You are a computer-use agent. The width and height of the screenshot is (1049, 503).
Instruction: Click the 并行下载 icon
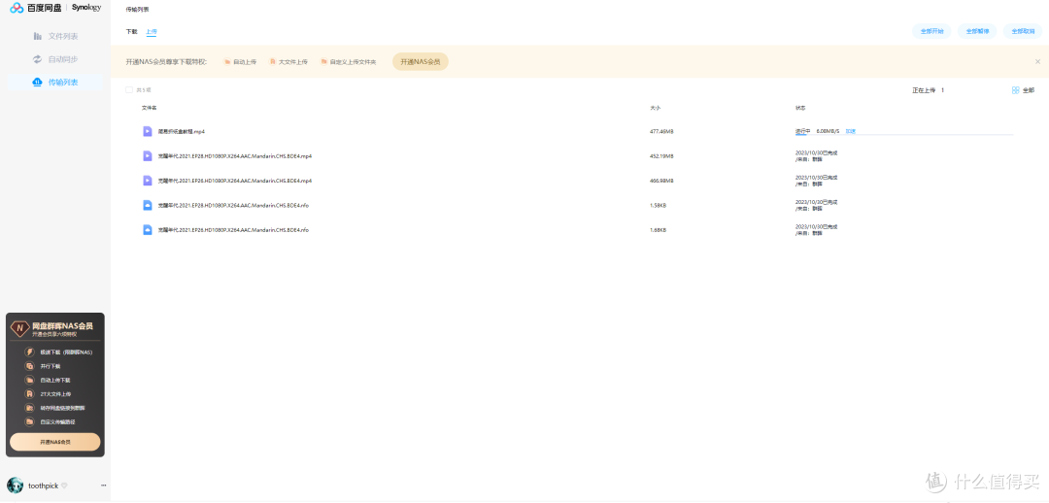pos(29,366)
